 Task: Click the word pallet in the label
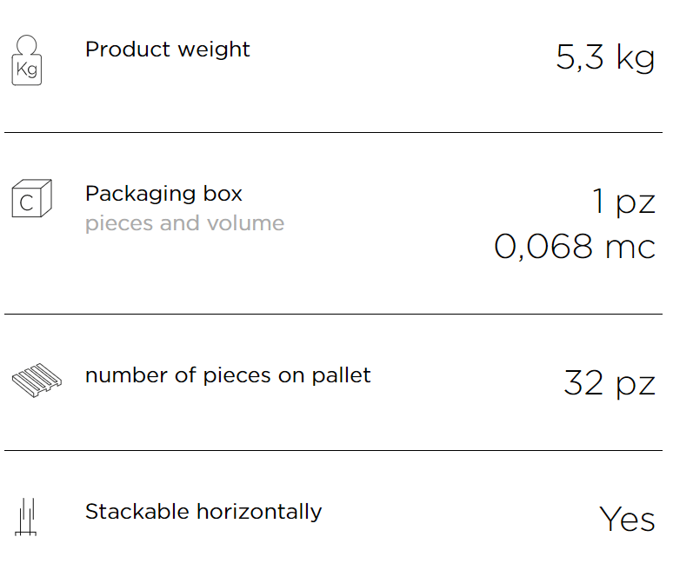(341, 375)
